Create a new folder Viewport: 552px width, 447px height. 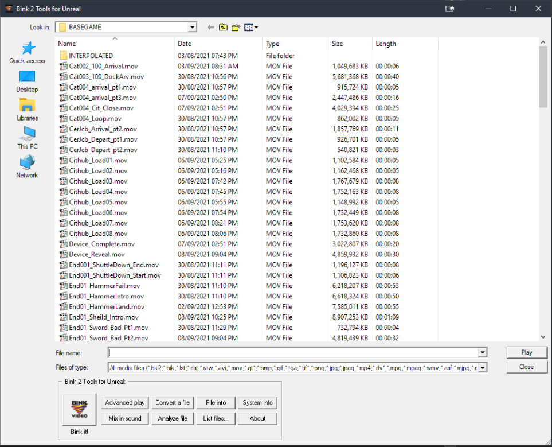coord(236,27)
